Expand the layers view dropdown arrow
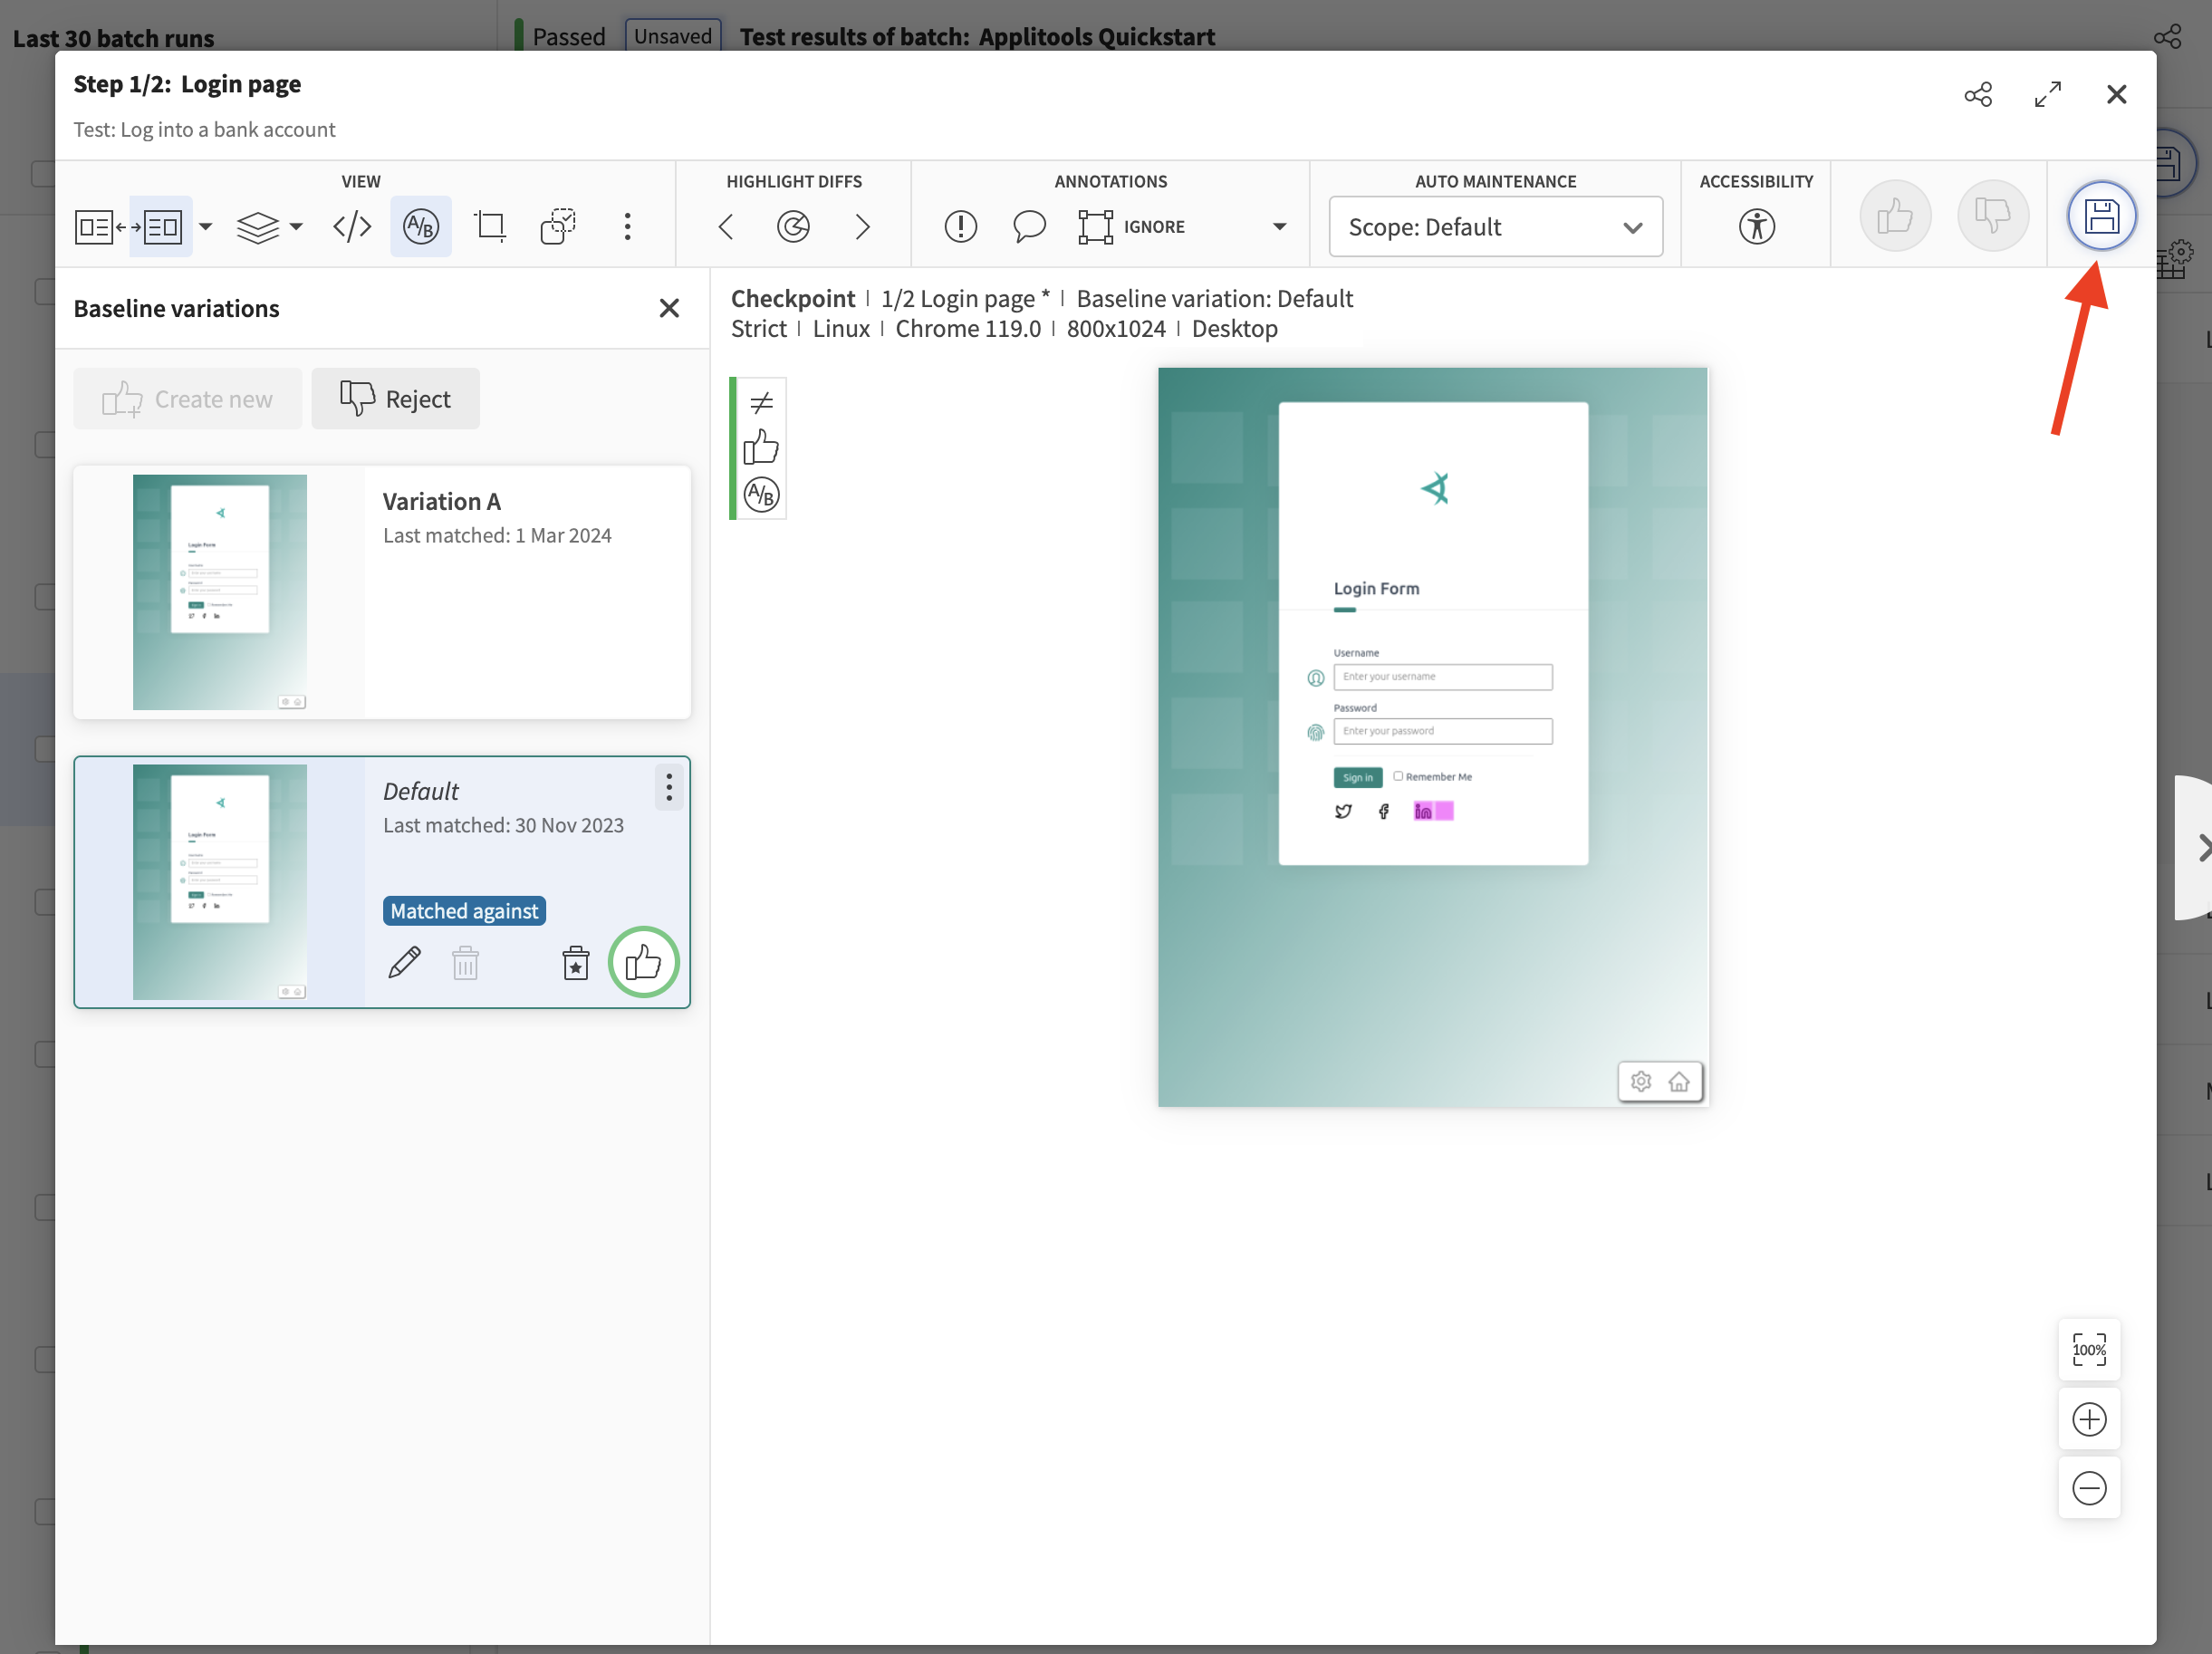This screenshot has width=2212, height=1654. 296,227
